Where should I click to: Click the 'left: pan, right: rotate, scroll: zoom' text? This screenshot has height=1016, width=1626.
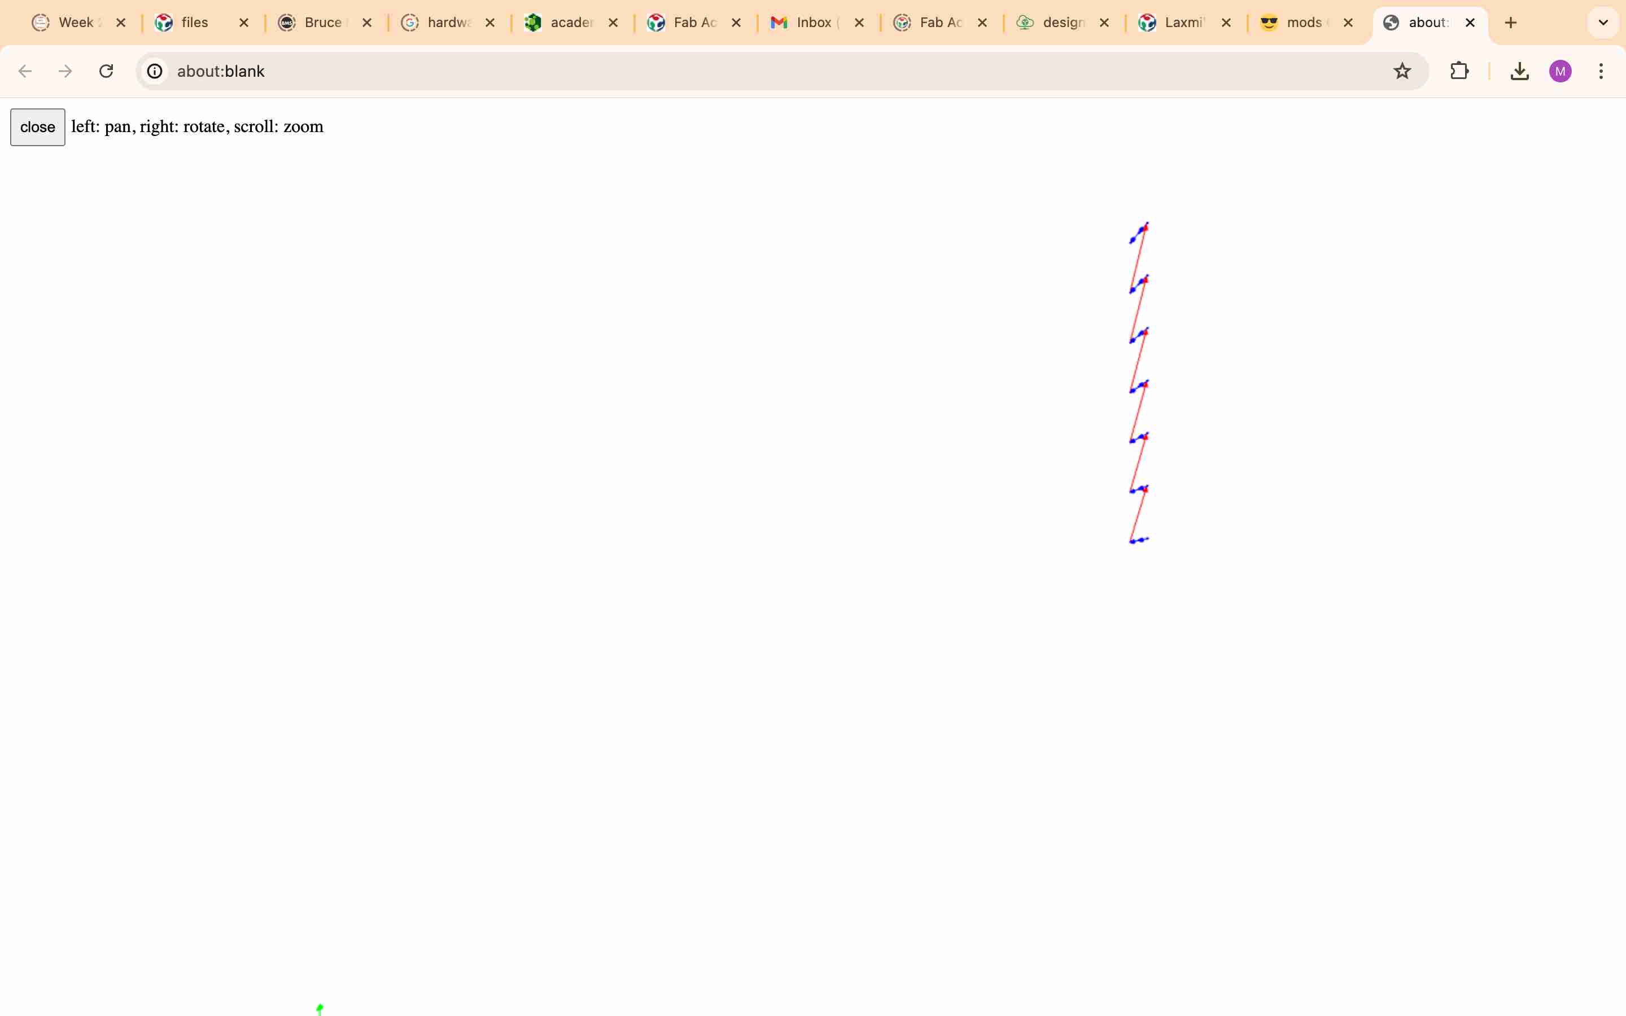[197, 127]
